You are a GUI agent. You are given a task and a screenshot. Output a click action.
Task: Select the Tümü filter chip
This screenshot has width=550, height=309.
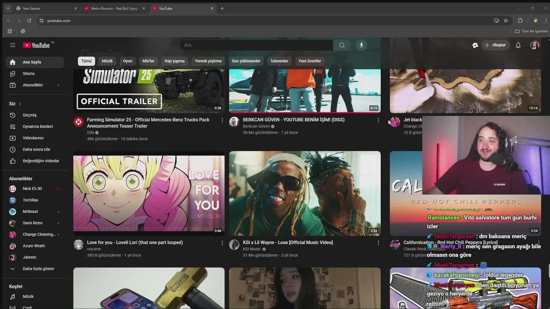tap(86, 61)
